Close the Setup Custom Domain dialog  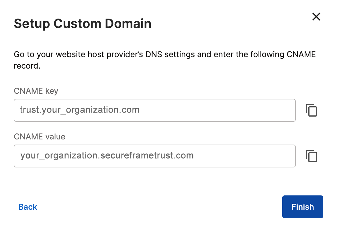click(x=316, y=17)
